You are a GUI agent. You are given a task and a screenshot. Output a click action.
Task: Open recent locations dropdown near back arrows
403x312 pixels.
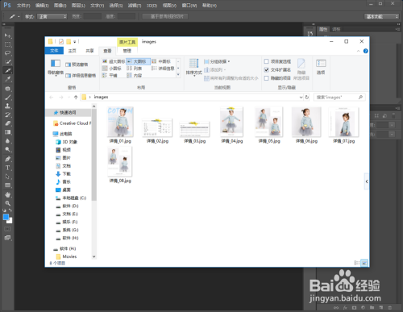69,98
